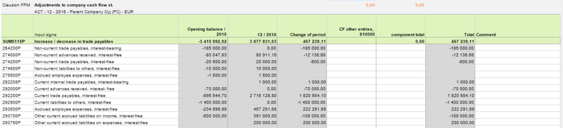Click opening balance -93 047,83
The image size is (563, 128).
[x=216, y=55]
